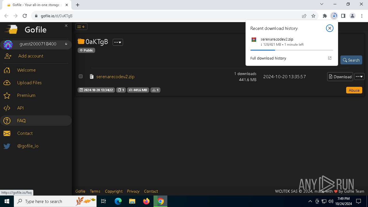Click the Twitter bird icon

click(7, 146)
